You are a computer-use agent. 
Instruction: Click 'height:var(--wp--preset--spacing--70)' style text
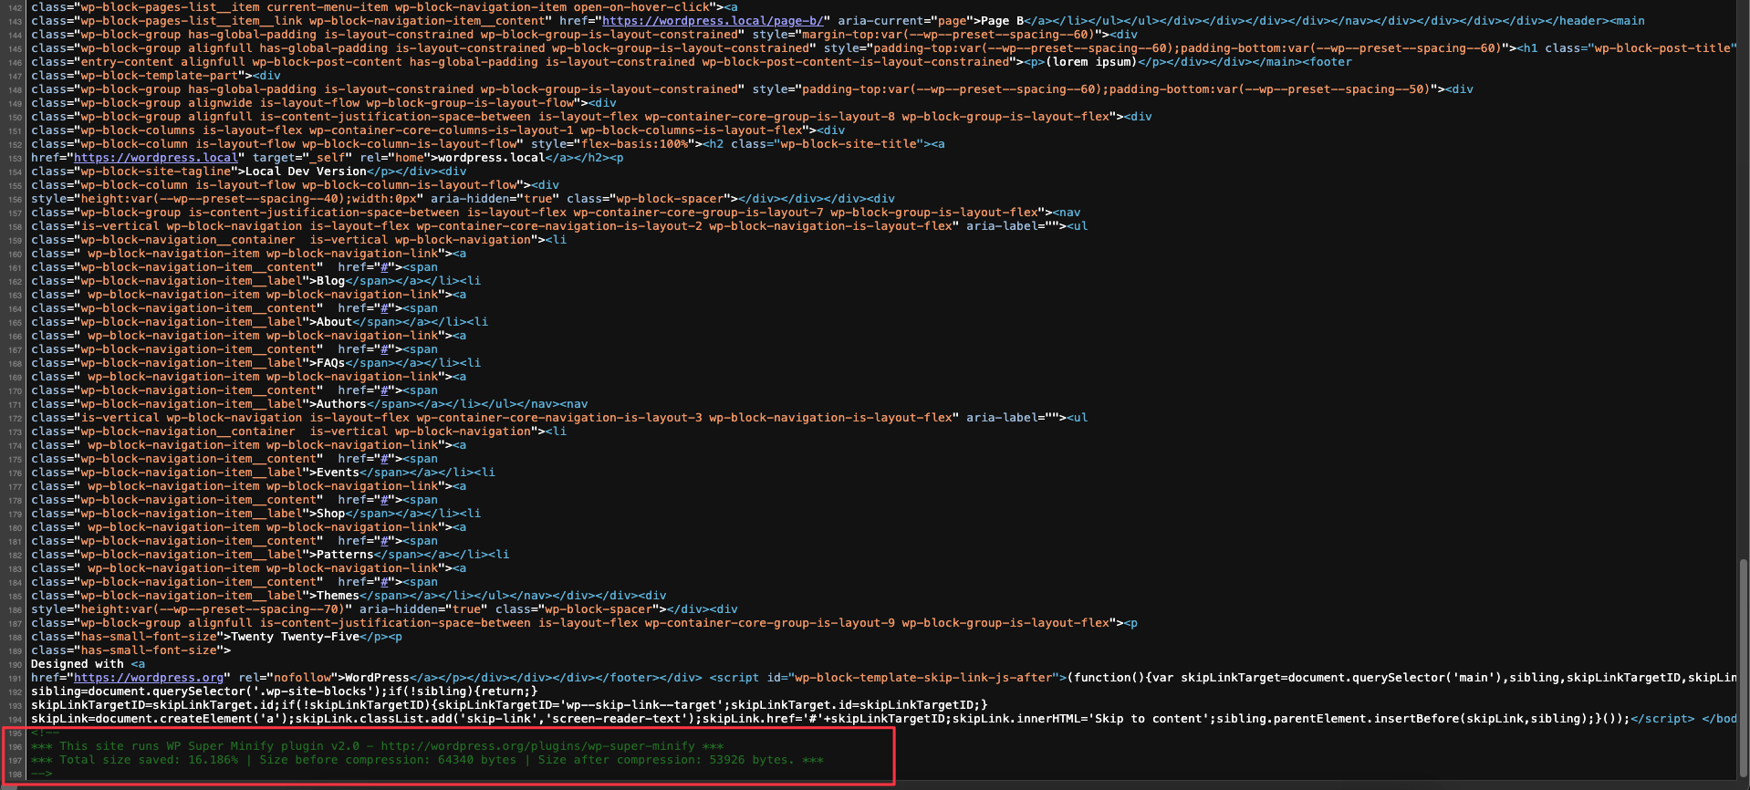(213, 608)
